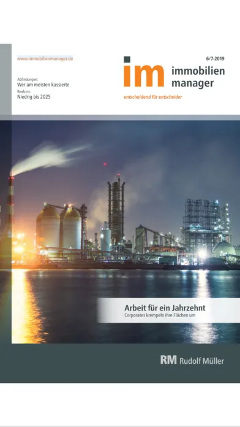
Task: Select the teaser 'Wer am meisten kassierte'
Action: 43,85
